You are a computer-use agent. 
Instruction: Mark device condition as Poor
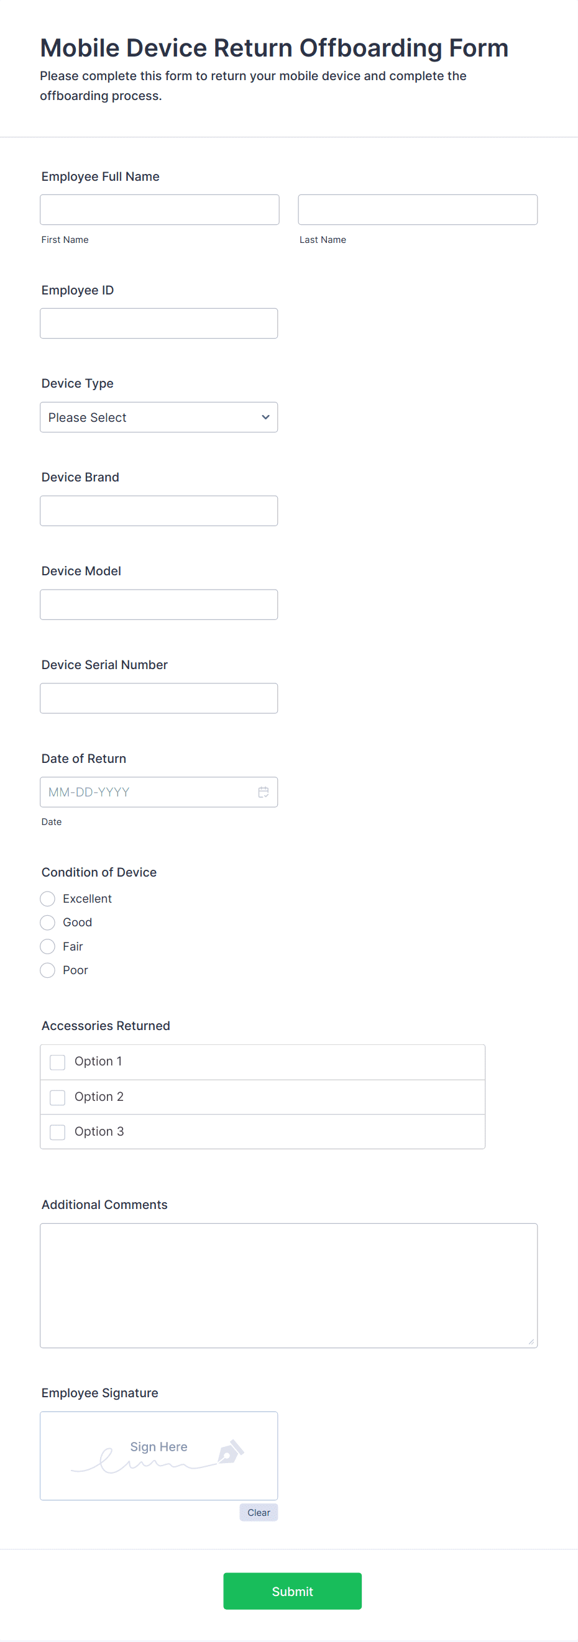47,970
